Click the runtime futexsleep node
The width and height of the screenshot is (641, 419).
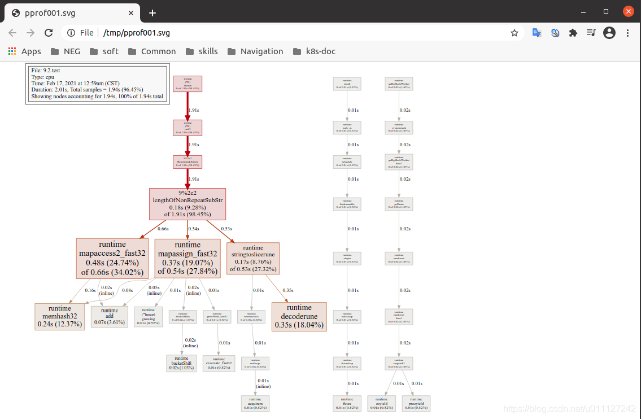pyautogui.click(x=347, y=363)
